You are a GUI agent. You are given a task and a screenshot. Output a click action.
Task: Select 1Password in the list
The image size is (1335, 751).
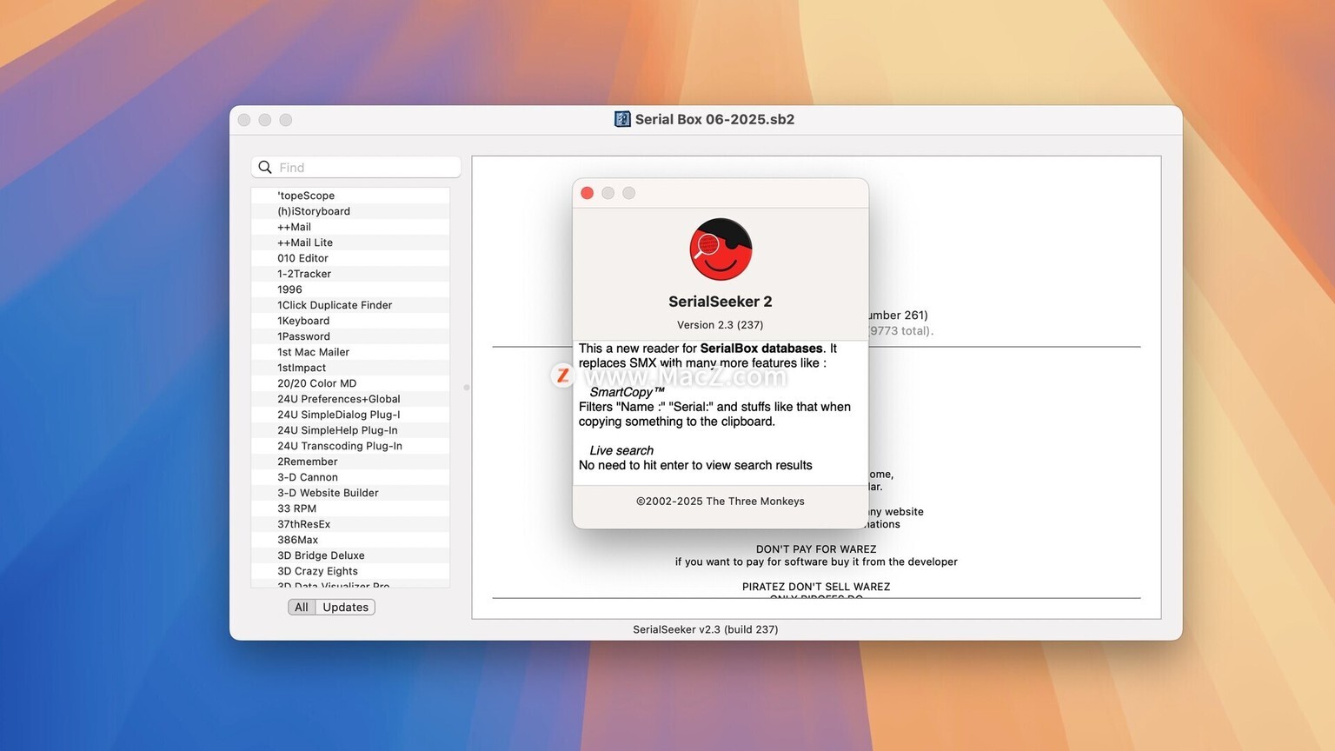350,336
